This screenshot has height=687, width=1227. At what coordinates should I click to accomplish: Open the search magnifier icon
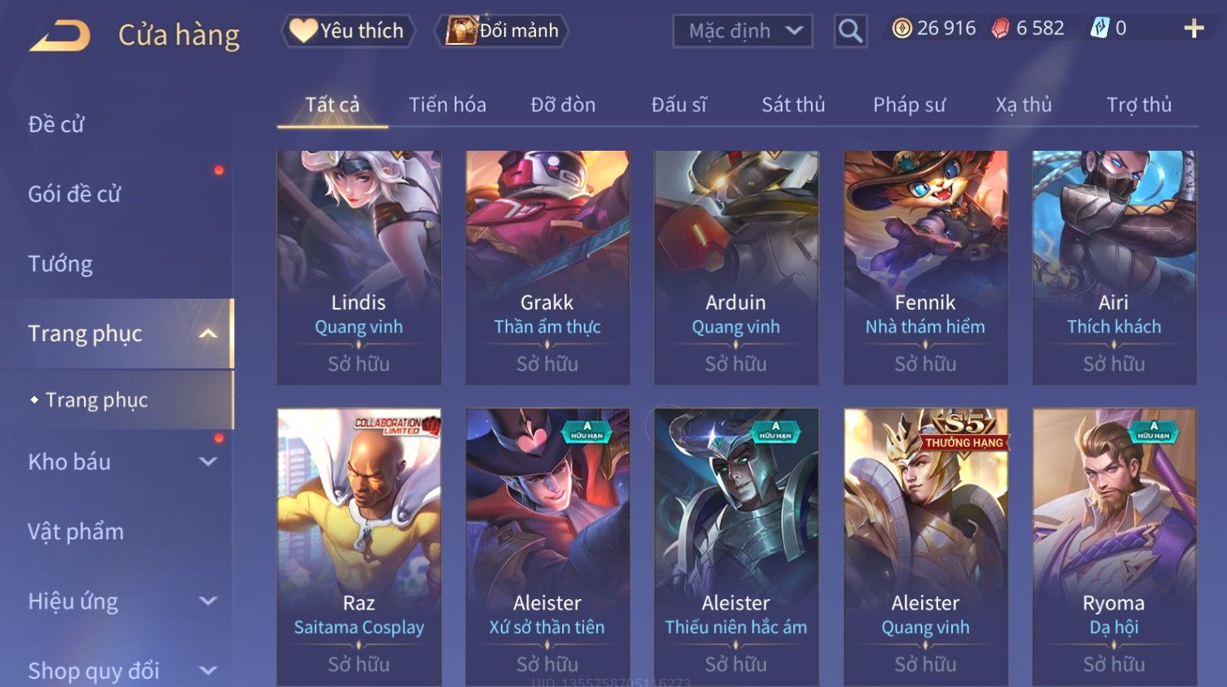click(850, 31)
